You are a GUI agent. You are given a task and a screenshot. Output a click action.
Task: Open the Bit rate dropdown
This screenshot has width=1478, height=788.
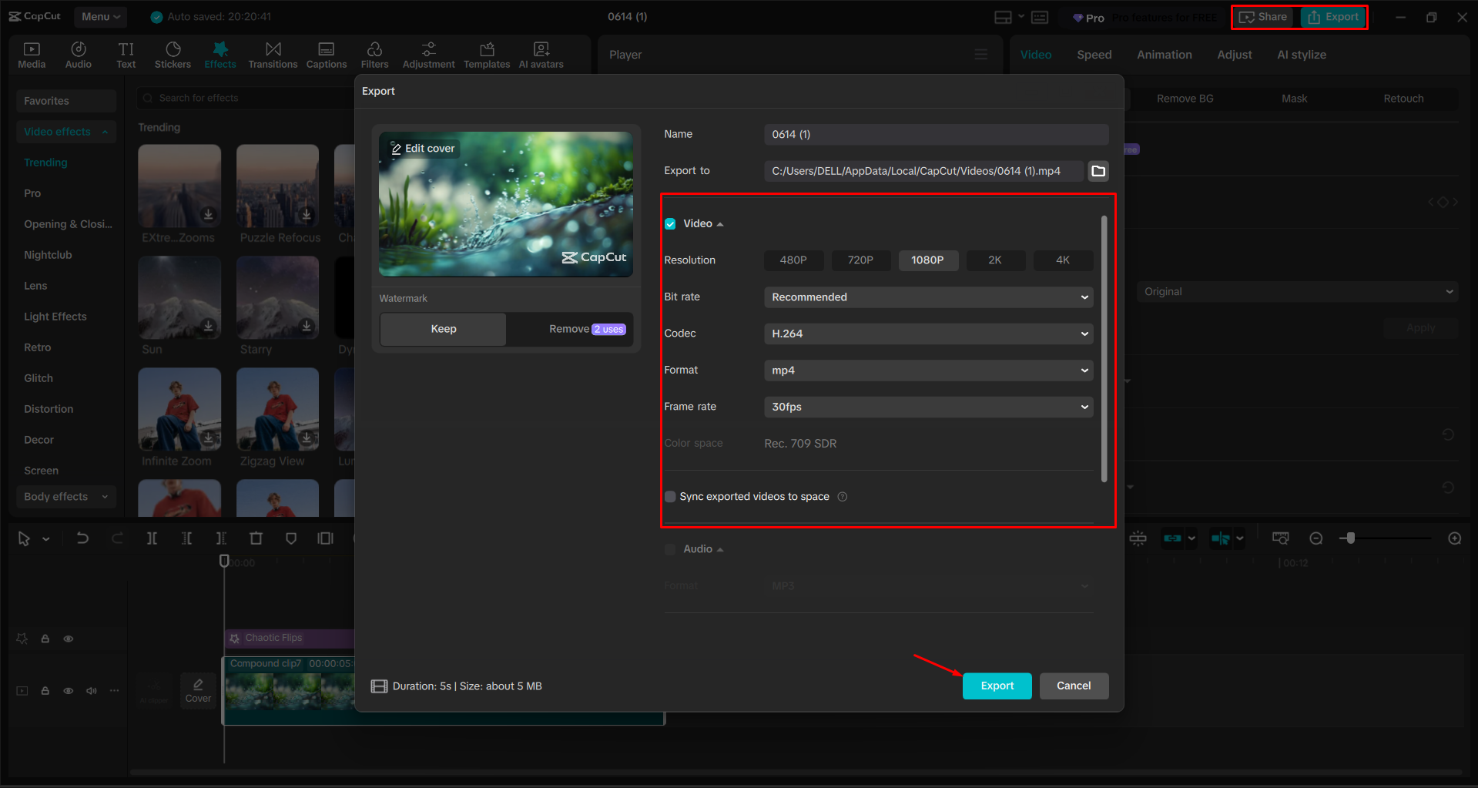coord(928,297)
